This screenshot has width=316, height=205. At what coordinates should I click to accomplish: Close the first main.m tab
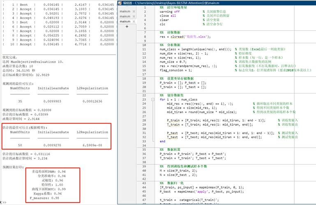click(134, 11)
